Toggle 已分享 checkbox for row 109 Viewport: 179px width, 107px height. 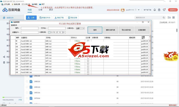88,72
